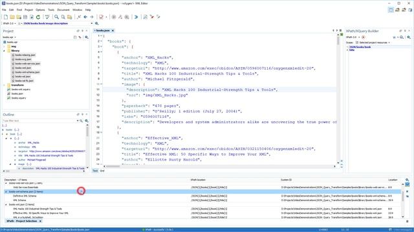Screen dimensions: 414x232
Task: Click the blue Format and Indent icon
Action: pyautogui.click(x=136, y=17)
